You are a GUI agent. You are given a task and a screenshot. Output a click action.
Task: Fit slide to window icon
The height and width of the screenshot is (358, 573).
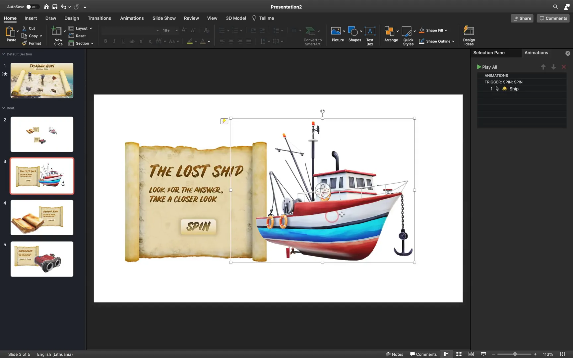pos(562,354)
